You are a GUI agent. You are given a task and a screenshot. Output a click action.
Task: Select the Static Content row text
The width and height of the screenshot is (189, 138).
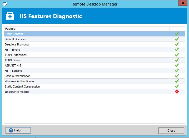tap(14, 34)
